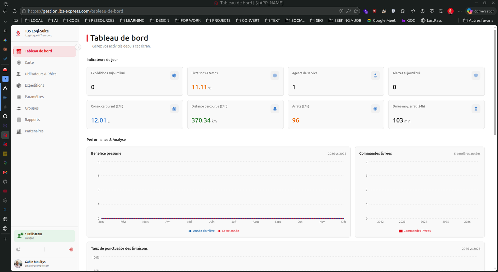Viewport: 498px width, 272px height.
Task: Click the browser back arrow
Action: 5,11
